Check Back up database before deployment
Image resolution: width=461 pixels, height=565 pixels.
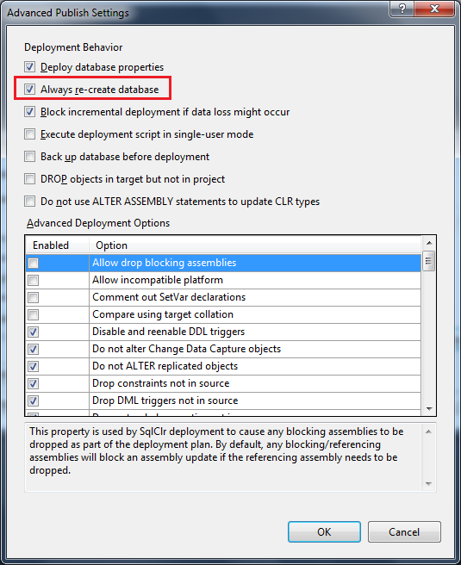29,157
